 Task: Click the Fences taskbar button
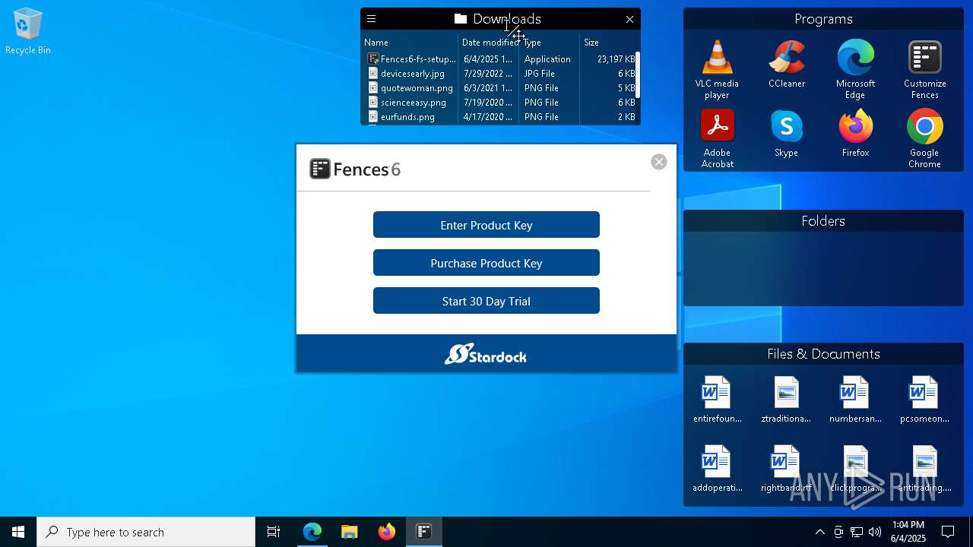pyautogui.click(x=423, y=532)
